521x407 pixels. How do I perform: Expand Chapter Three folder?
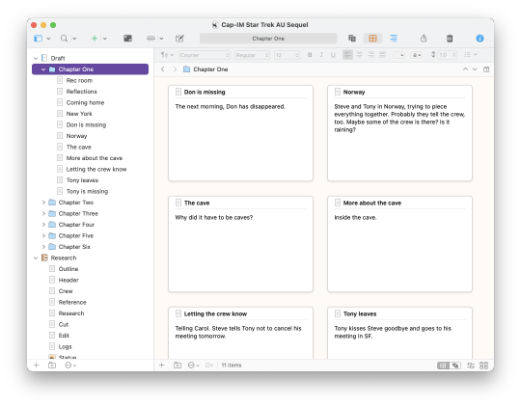pos(43,214)
